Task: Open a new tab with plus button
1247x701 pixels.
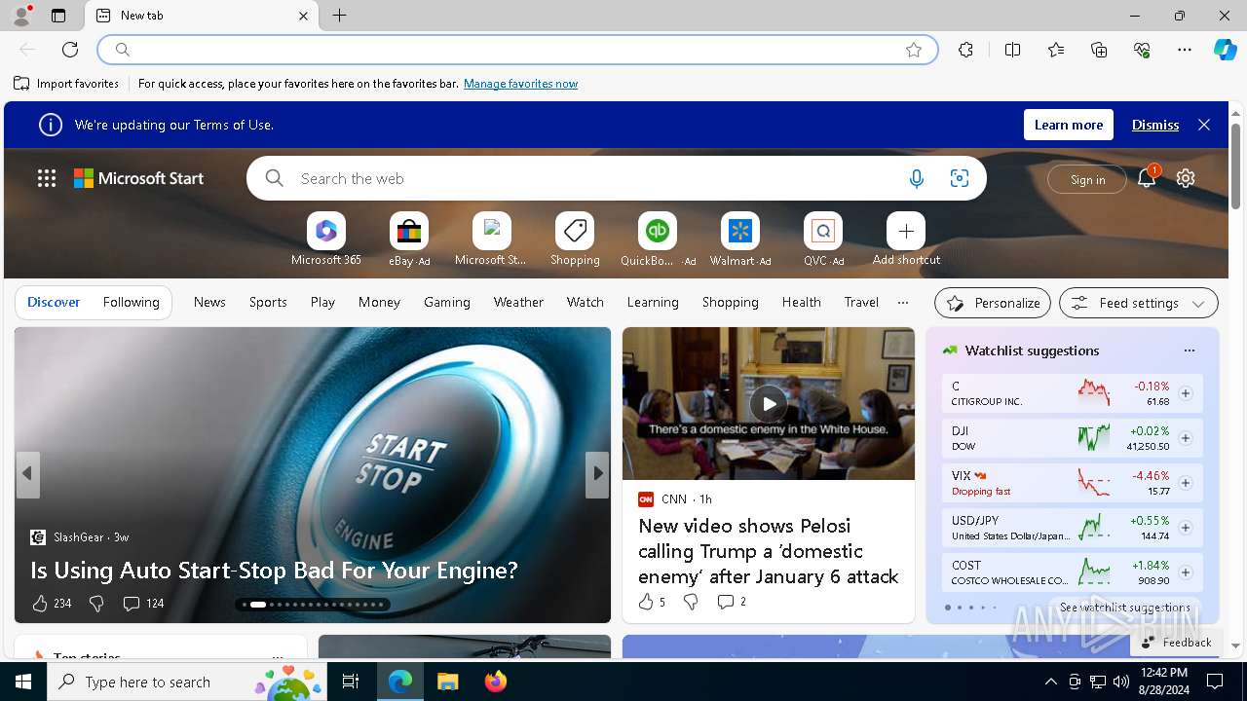Action: pos(339,16)
